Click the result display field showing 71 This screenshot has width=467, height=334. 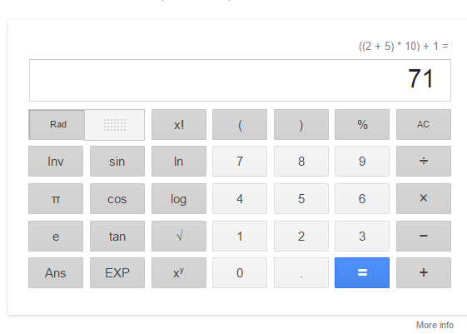pyautogui.click(x=240, y=81)
